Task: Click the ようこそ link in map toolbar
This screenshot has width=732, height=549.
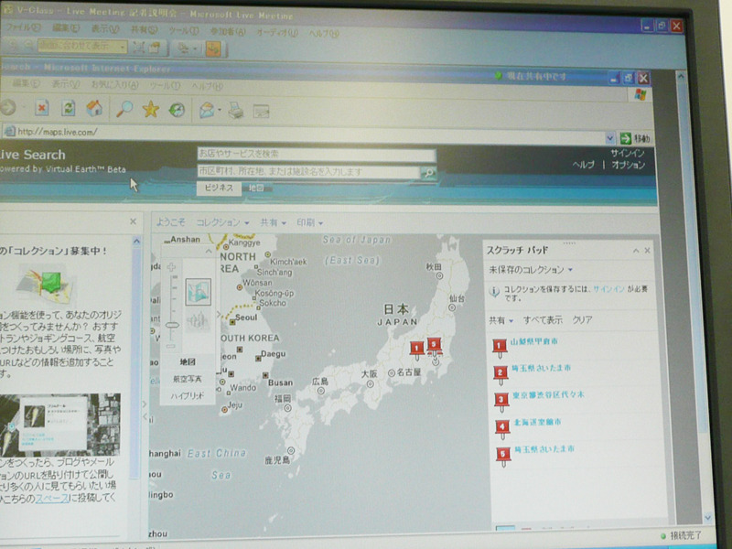Action: point(170,222)
